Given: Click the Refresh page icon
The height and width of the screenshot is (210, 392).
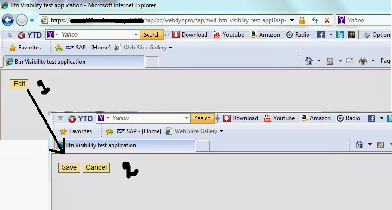Looking at the screenshot, I should 315,20.
